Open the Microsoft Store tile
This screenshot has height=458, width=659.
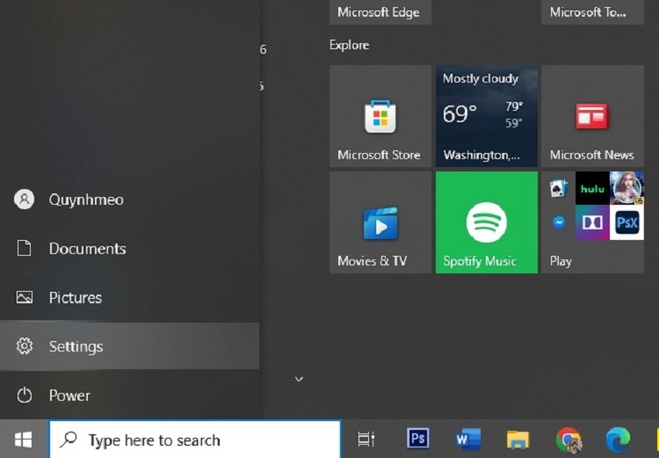tap(380, 116)
